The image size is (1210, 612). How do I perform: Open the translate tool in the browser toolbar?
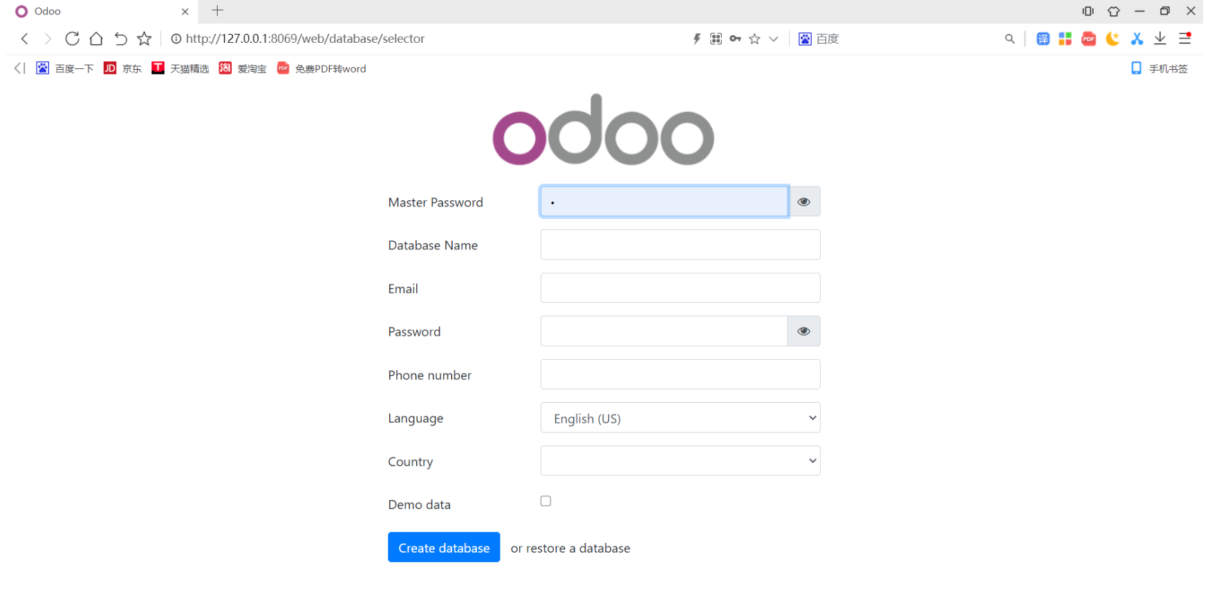click(x=1043, y=39)
